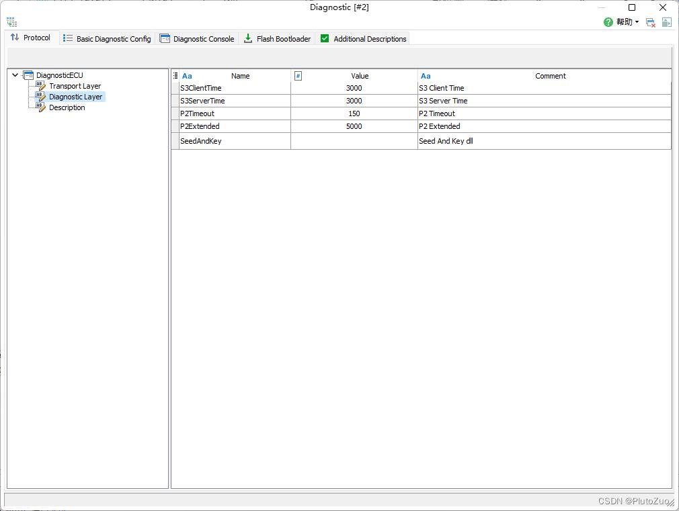Select Transport Layer in the tree
The image size is (679, 511).
75,86
